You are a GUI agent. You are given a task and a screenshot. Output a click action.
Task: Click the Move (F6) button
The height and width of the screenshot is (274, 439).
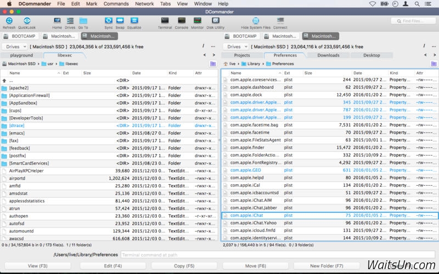pyautogui.click(x=255, y=266)
